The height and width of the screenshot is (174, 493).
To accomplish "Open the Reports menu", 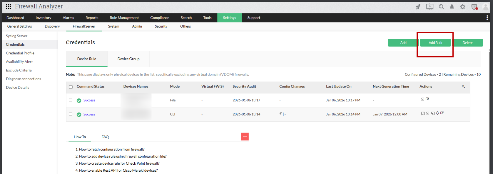I will pos(92,18).
